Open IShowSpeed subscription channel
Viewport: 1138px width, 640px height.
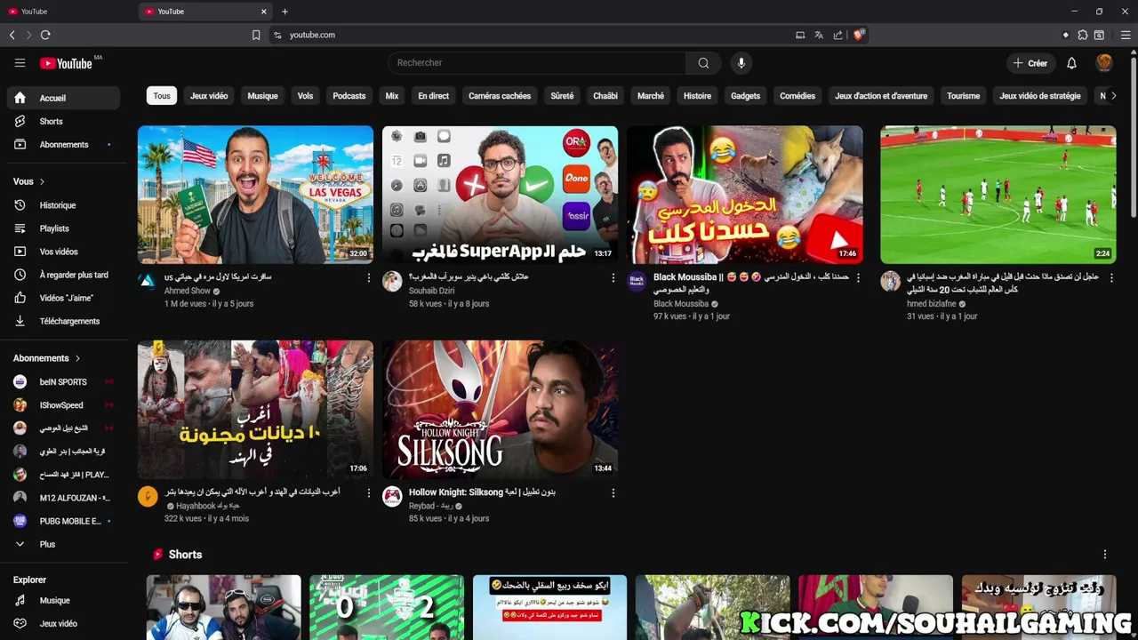(x=62, y=405)
